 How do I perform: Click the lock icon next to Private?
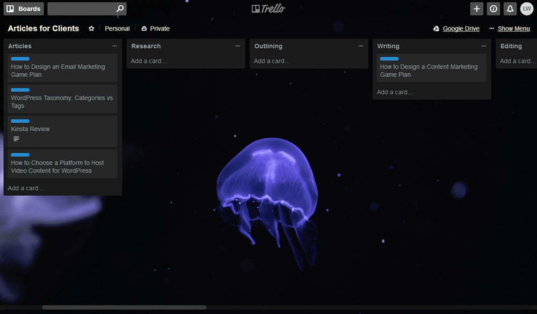click(x=144, y=28)
